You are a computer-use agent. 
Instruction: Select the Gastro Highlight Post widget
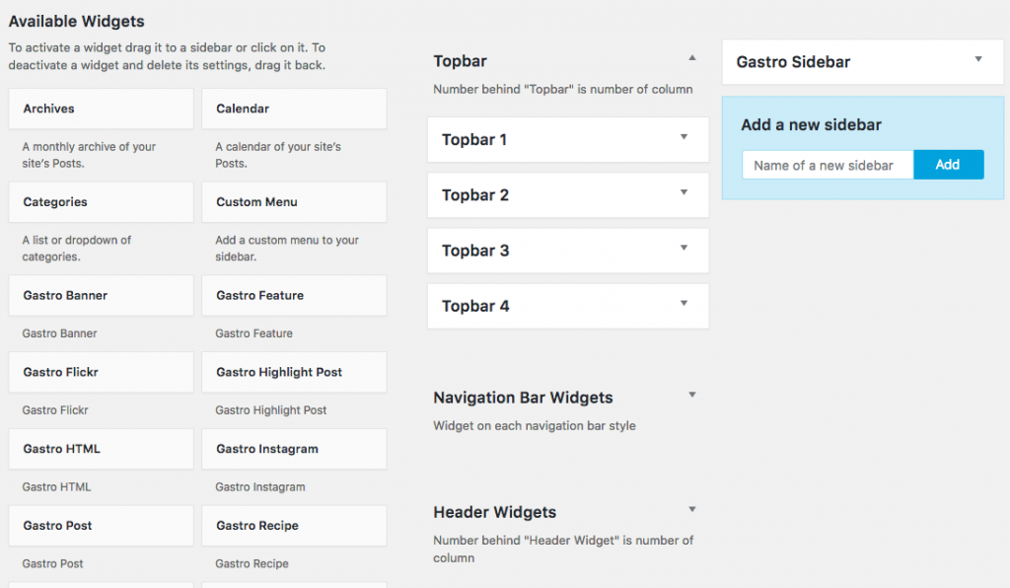click(293, 372)
